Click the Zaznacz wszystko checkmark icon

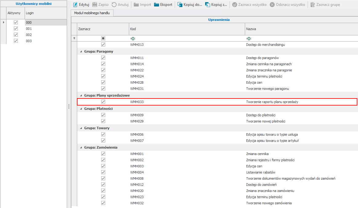tap(235, 5)
